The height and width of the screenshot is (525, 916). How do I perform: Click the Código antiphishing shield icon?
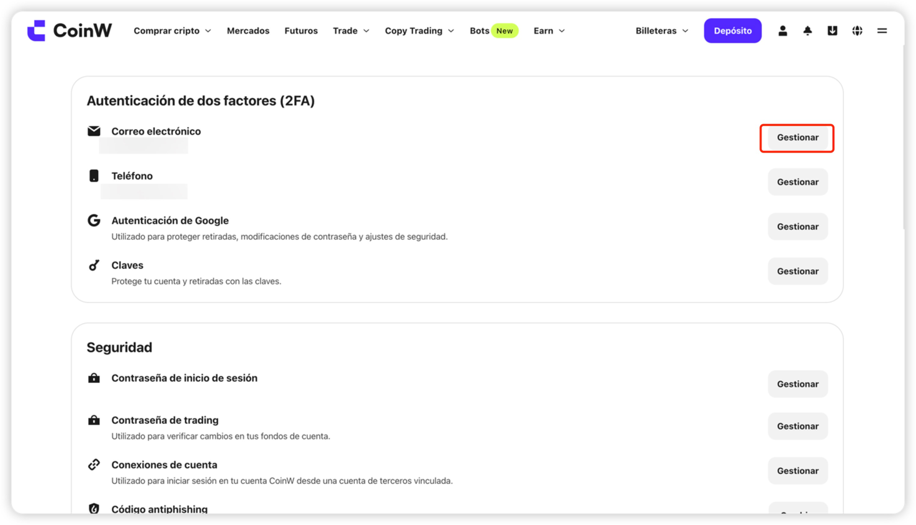94,508
